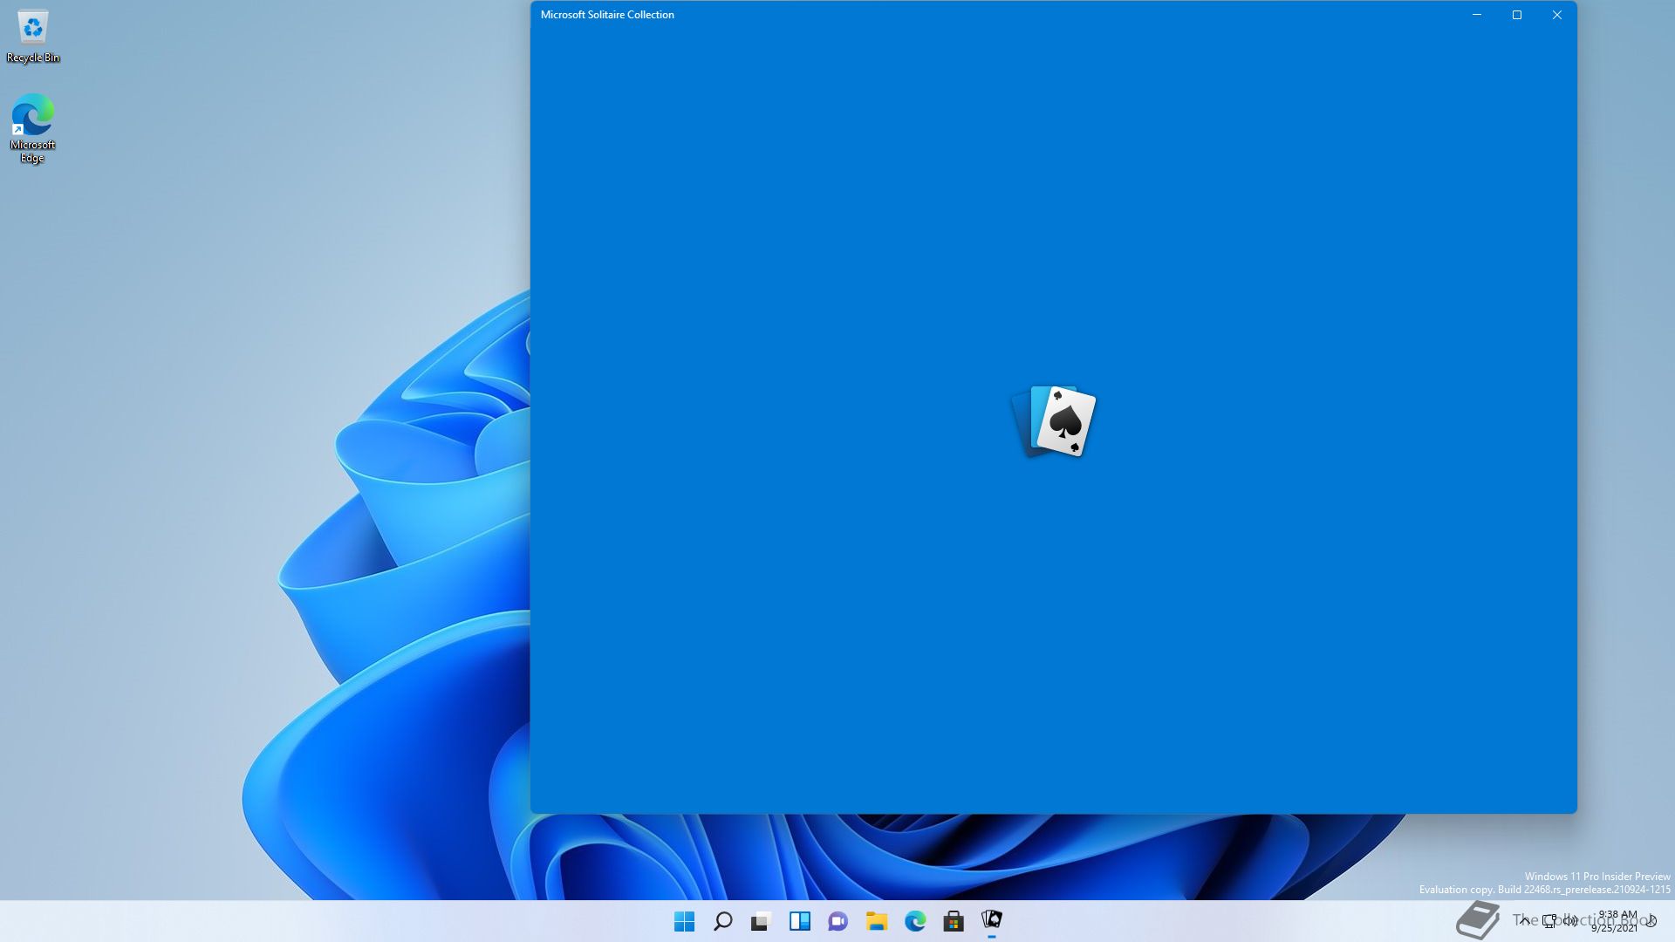Screen dimensions: 1675x942
Task: Open volume control in system tray
Action: pyautogui.click(x=1570, y=921)
